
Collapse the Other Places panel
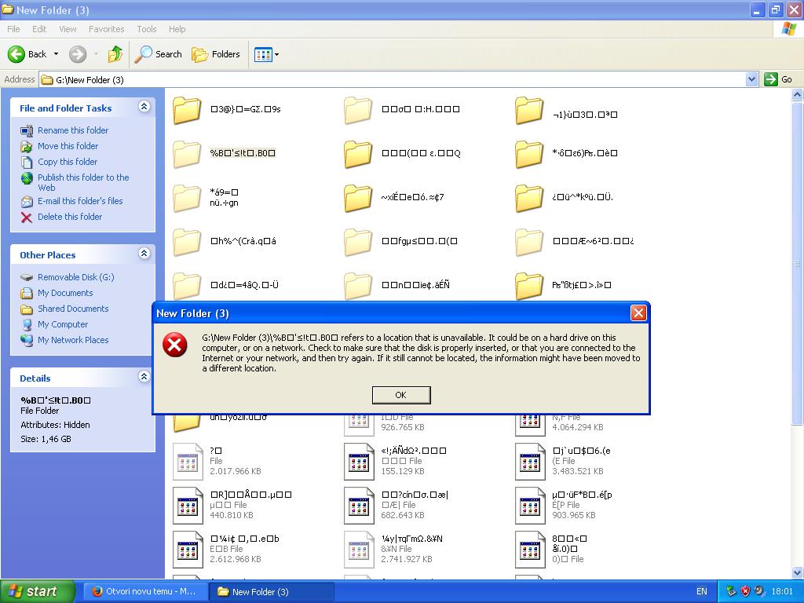point(144,254)
